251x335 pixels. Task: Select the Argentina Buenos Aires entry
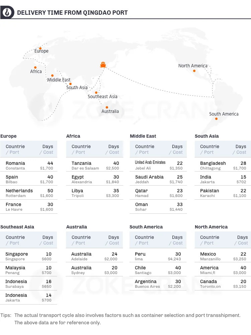click(158, 283)
